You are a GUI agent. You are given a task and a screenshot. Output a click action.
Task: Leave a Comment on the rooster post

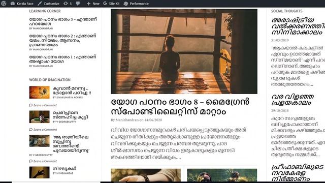click(x=45, y=105)
